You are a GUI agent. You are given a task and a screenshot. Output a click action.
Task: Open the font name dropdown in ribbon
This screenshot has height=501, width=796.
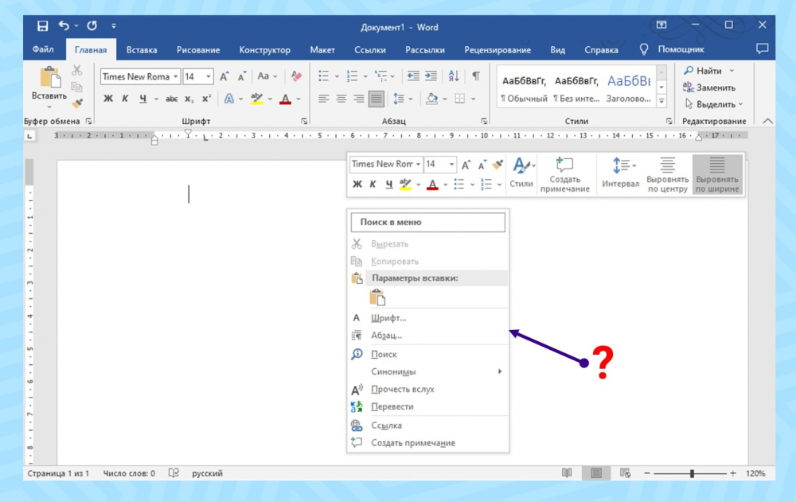(x=174, y=77)
